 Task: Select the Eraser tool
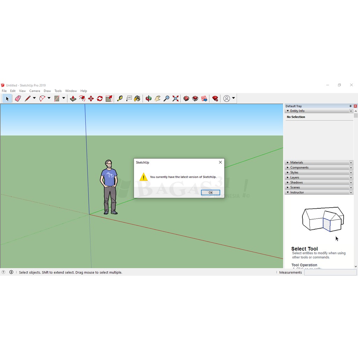tap(18, 99)
